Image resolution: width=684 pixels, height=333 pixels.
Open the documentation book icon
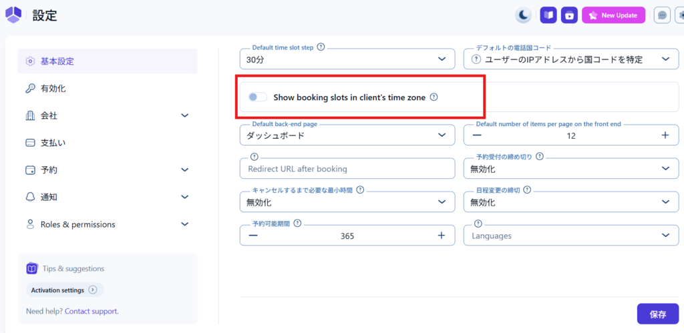pos(548,15)
